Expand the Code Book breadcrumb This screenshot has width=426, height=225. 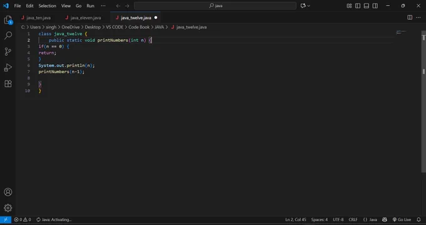pyautogui.click(x=139, y=27)
